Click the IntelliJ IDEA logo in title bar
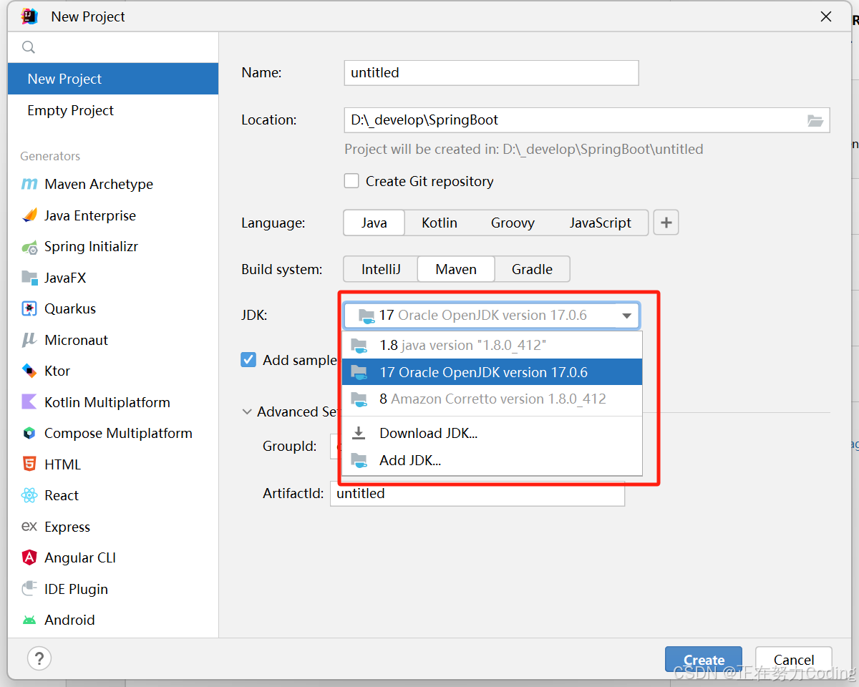The image size is (859, 687). (x=29, y=16)
